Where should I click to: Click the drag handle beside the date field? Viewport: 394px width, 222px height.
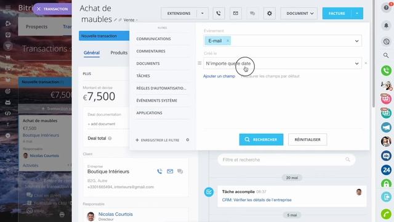(199, 63)
